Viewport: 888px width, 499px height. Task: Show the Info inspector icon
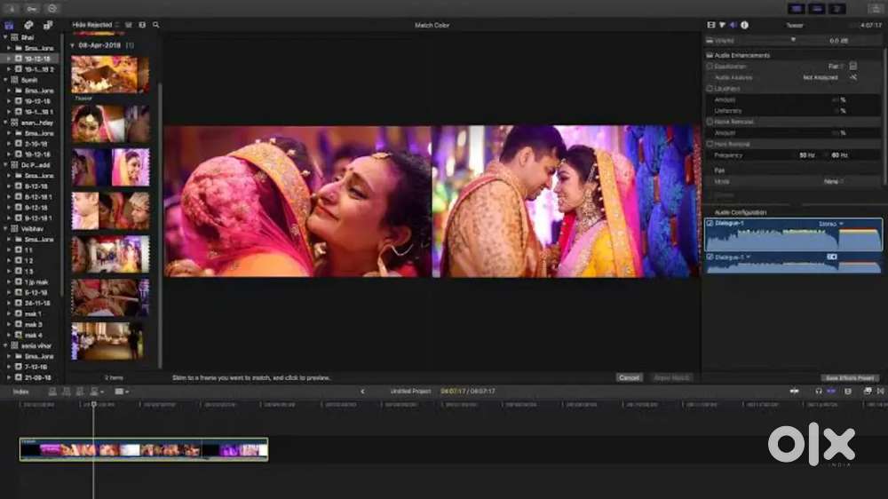(744, 25)
